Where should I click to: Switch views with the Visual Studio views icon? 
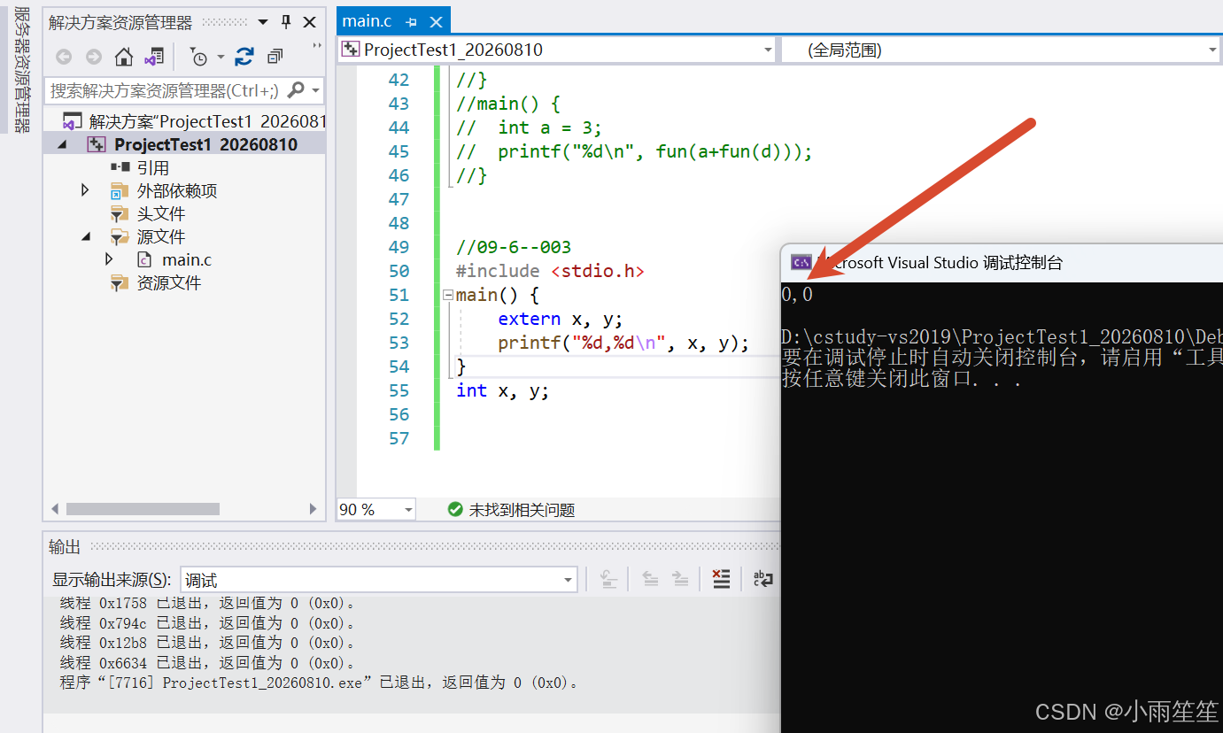[x=154, y=57]
